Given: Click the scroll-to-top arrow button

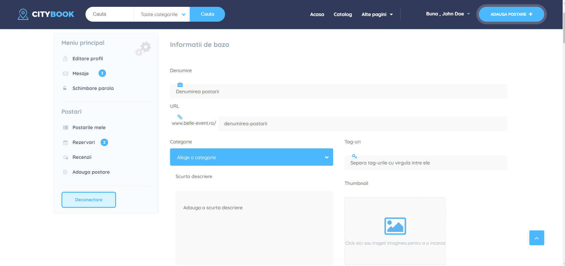Looking at the screenshot, I should coord(536,238).
